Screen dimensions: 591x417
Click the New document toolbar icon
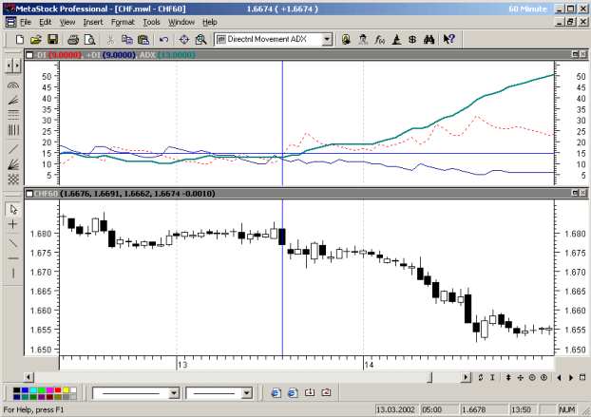[20, 39]
